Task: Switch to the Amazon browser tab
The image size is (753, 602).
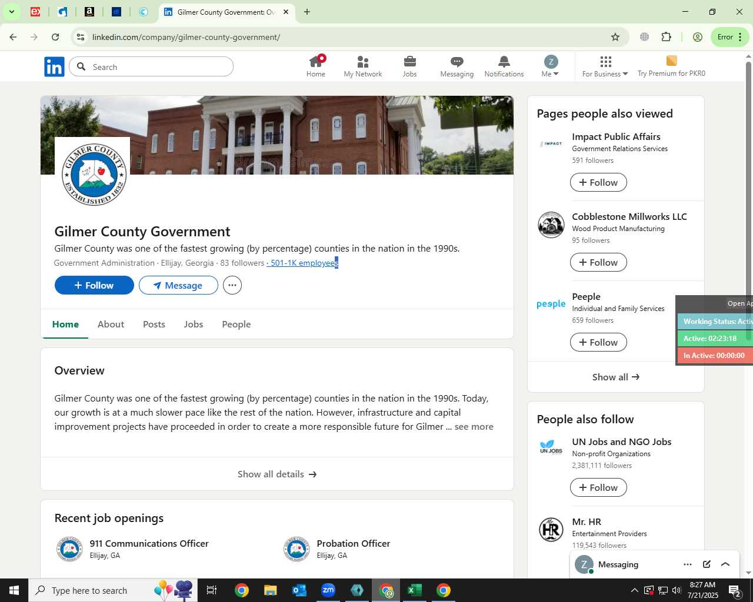Action: 89,12
